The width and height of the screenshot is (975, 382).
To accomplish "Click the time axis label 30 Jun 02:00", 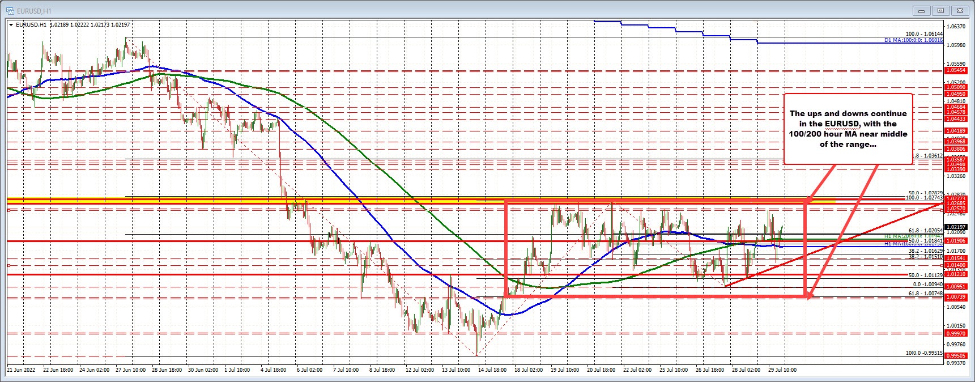I will (x=204, y=370).
